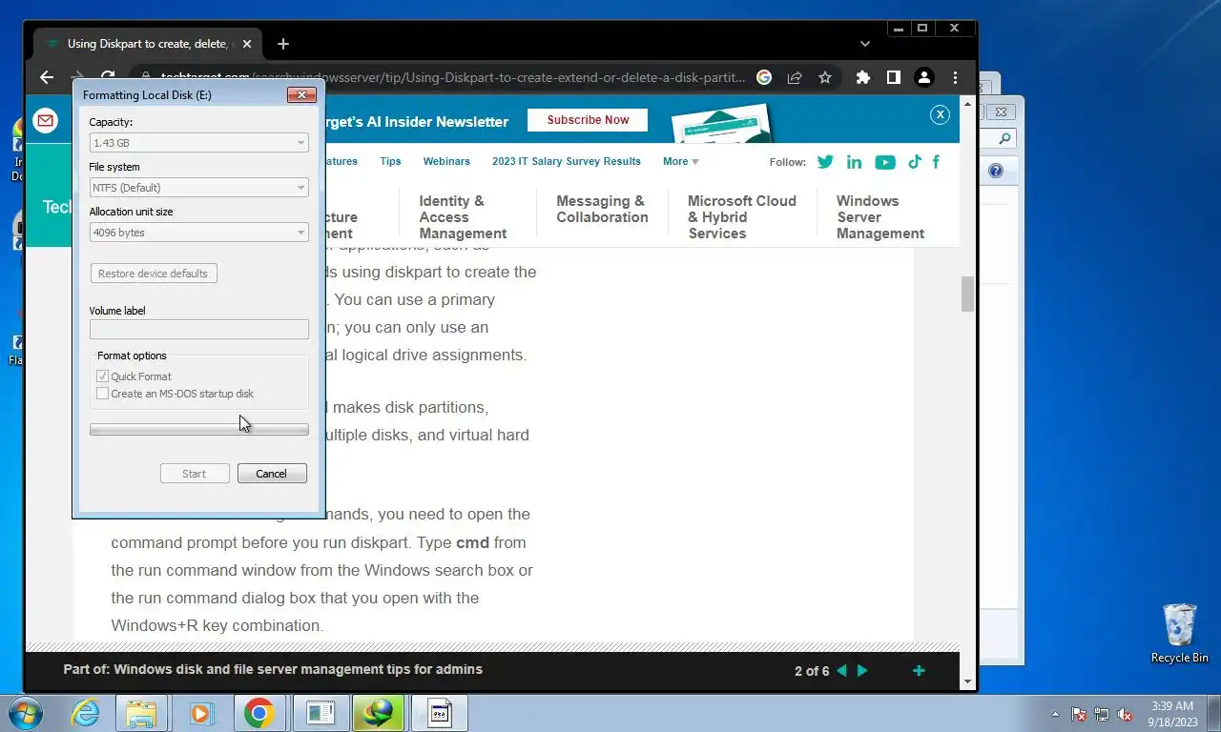Open Identity & Access Management topic
Viewport: 1221px width, 732px height.
(463, 217)
